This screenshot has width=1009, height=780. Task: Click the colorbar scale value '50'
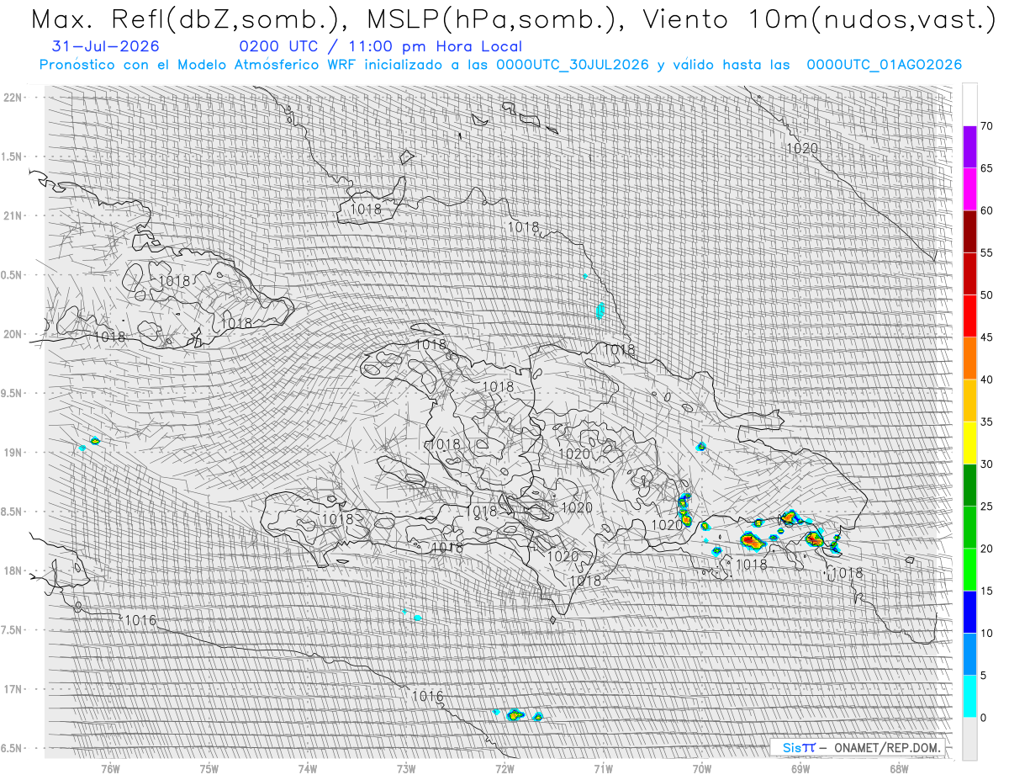[x=987, y=295]
